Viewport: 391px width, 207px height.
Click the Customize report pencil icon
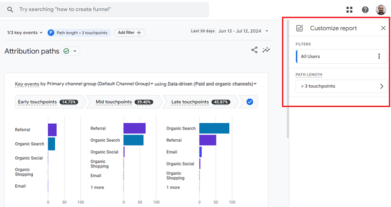click(x=300, y=28)
